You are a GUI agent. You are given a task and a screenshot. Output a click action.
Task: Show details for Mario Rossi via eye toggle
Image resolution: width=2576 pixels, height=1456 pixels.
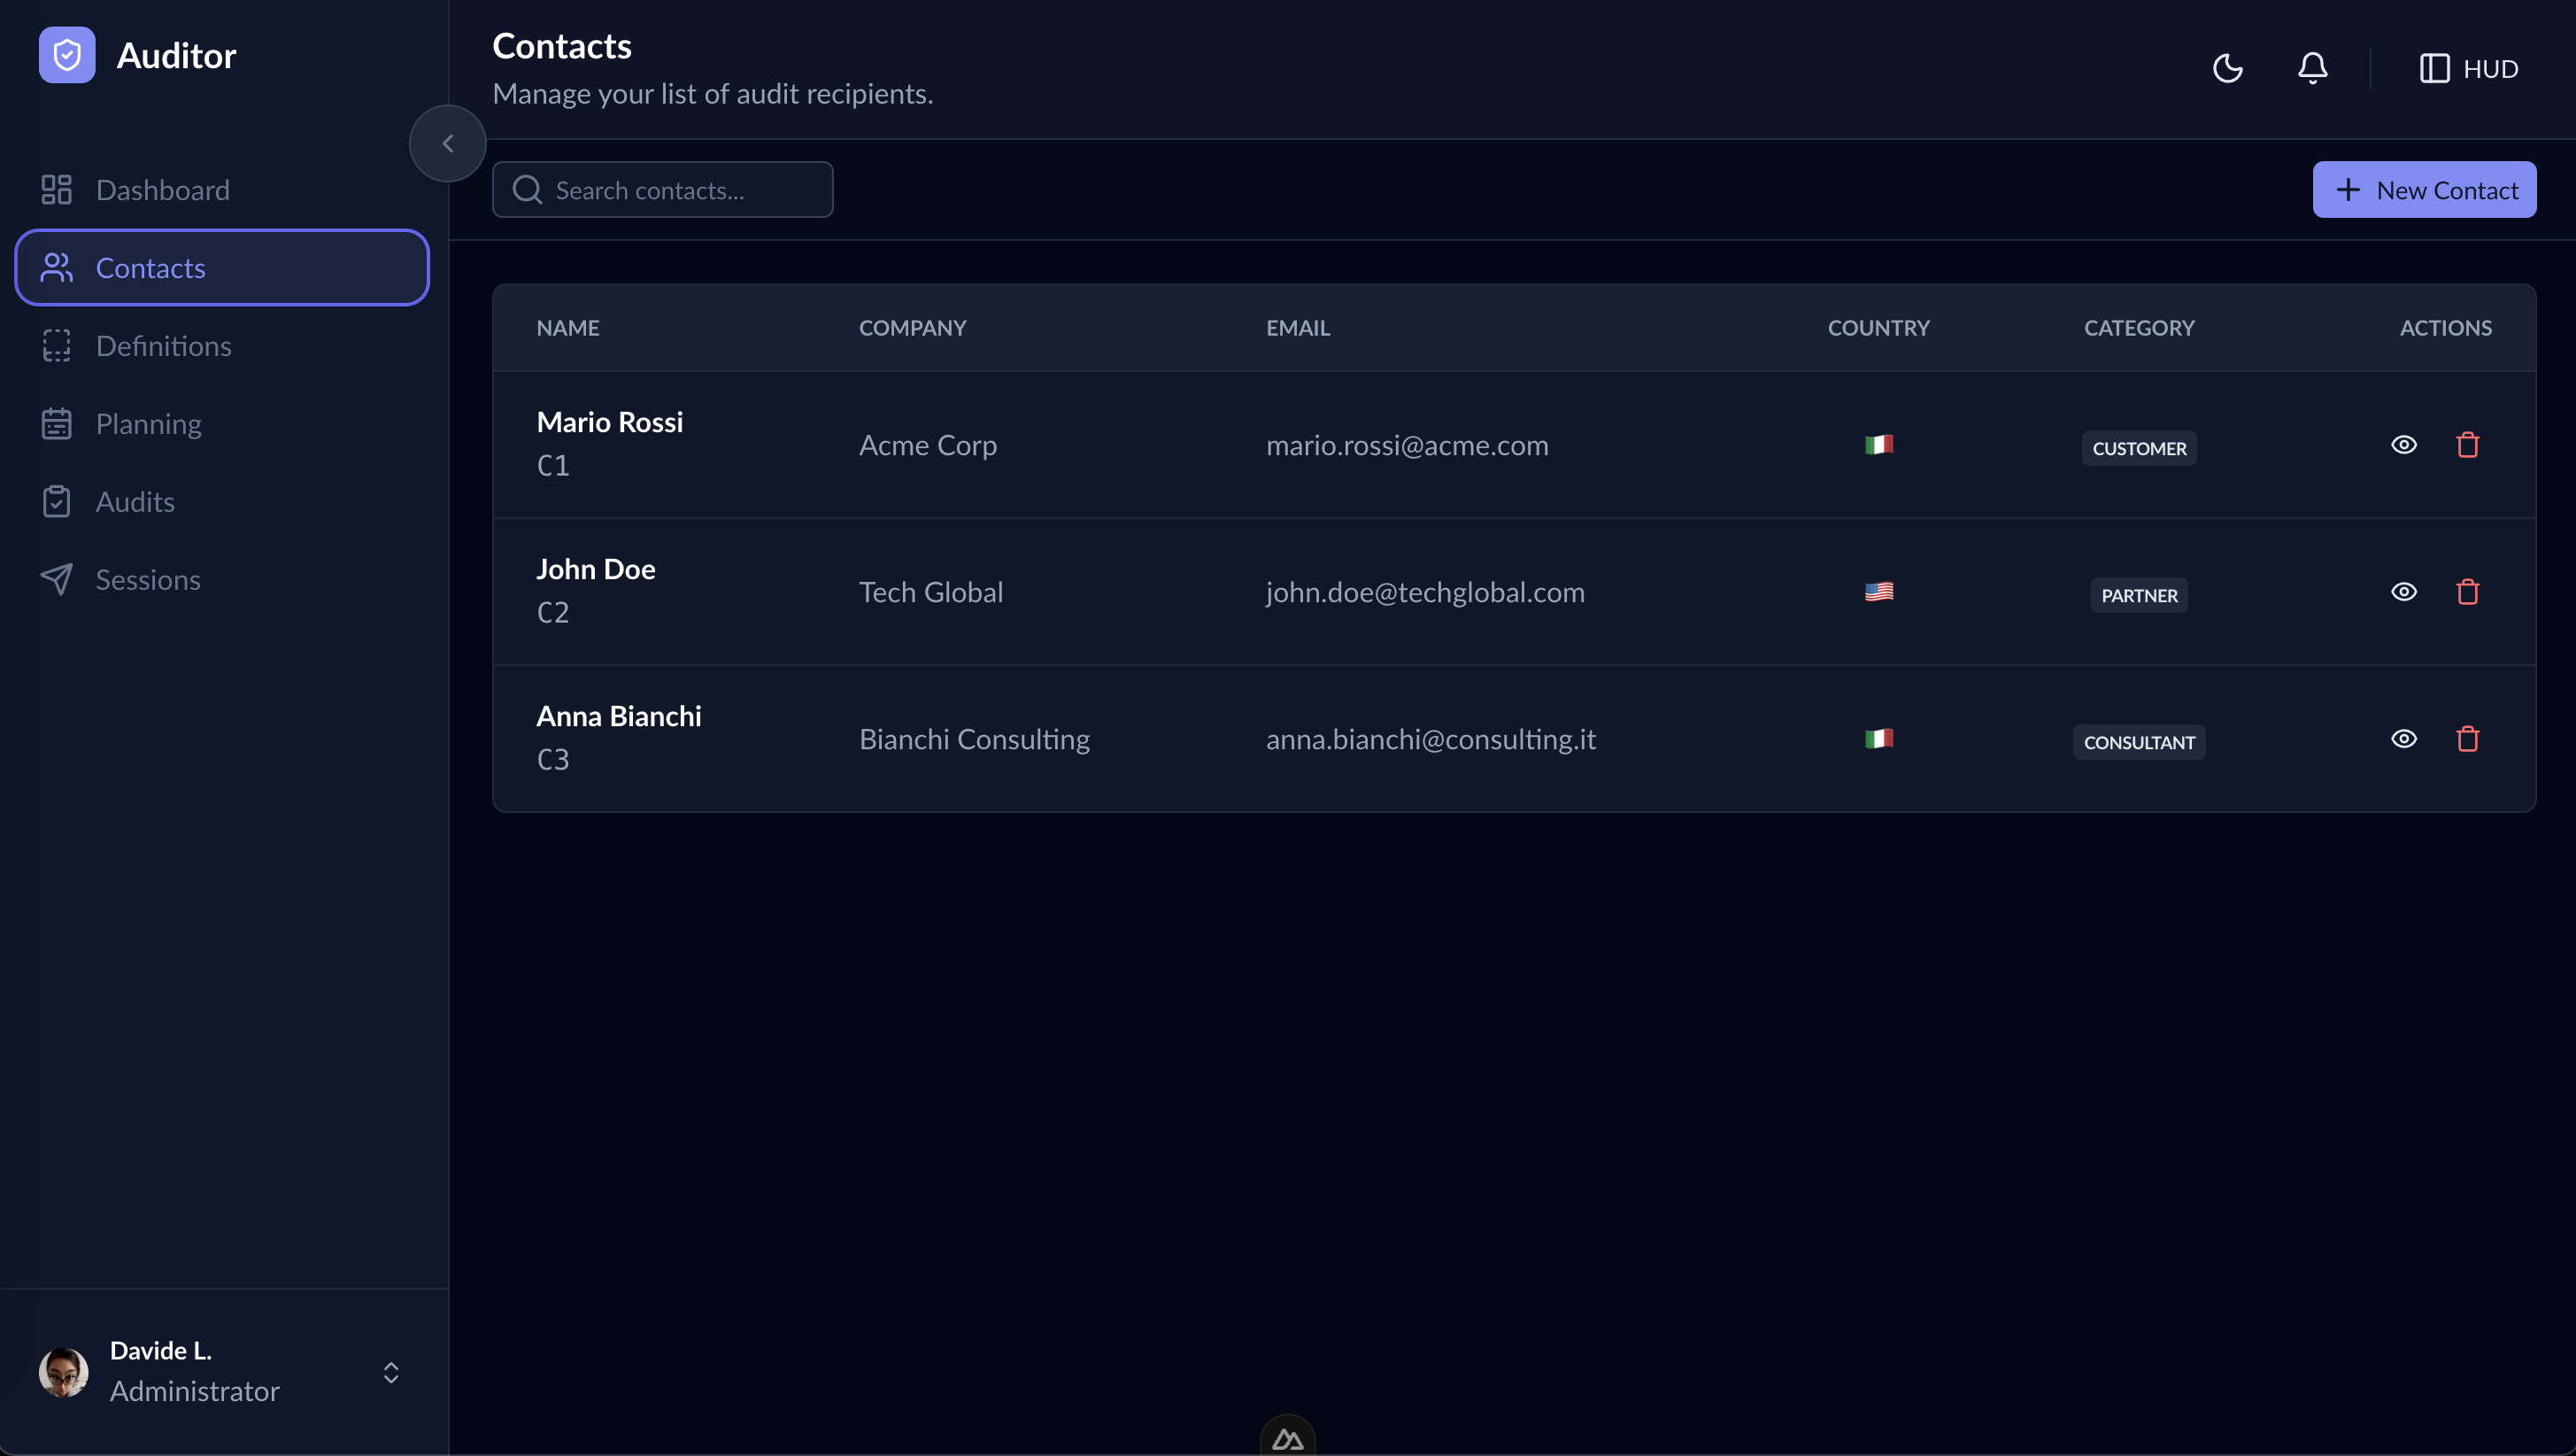coord(2404,445)
